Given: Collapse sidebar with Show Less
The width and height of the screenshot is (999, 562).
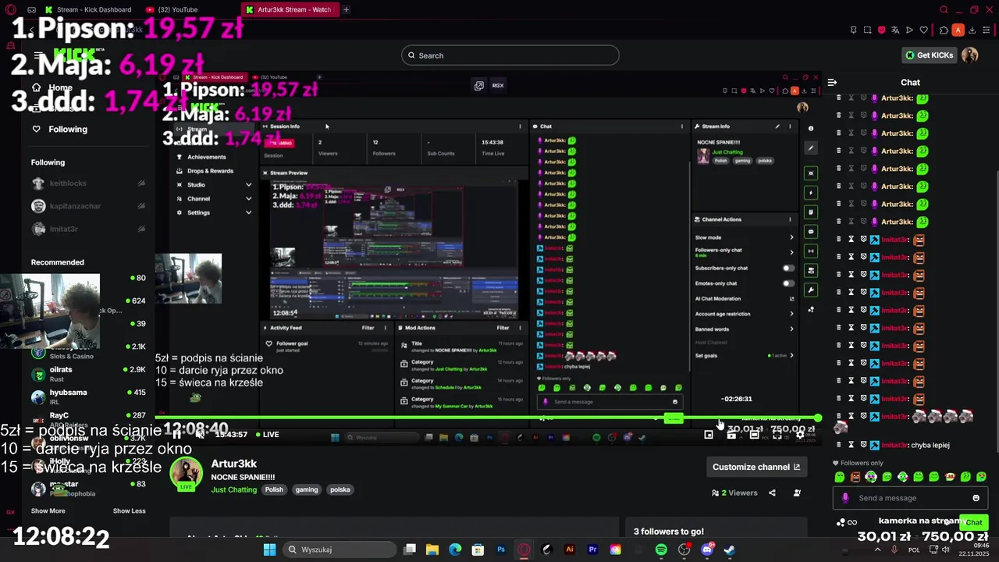Looking at the screenshot, I should pos(129,510).
